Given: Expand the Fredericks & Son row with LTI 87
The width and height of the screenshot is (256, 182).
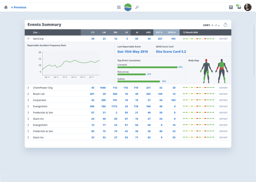Looking at the screenshot, I should click(x=28, y=112).
